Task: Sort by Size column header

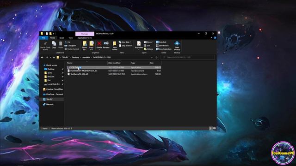Action: 155,63
